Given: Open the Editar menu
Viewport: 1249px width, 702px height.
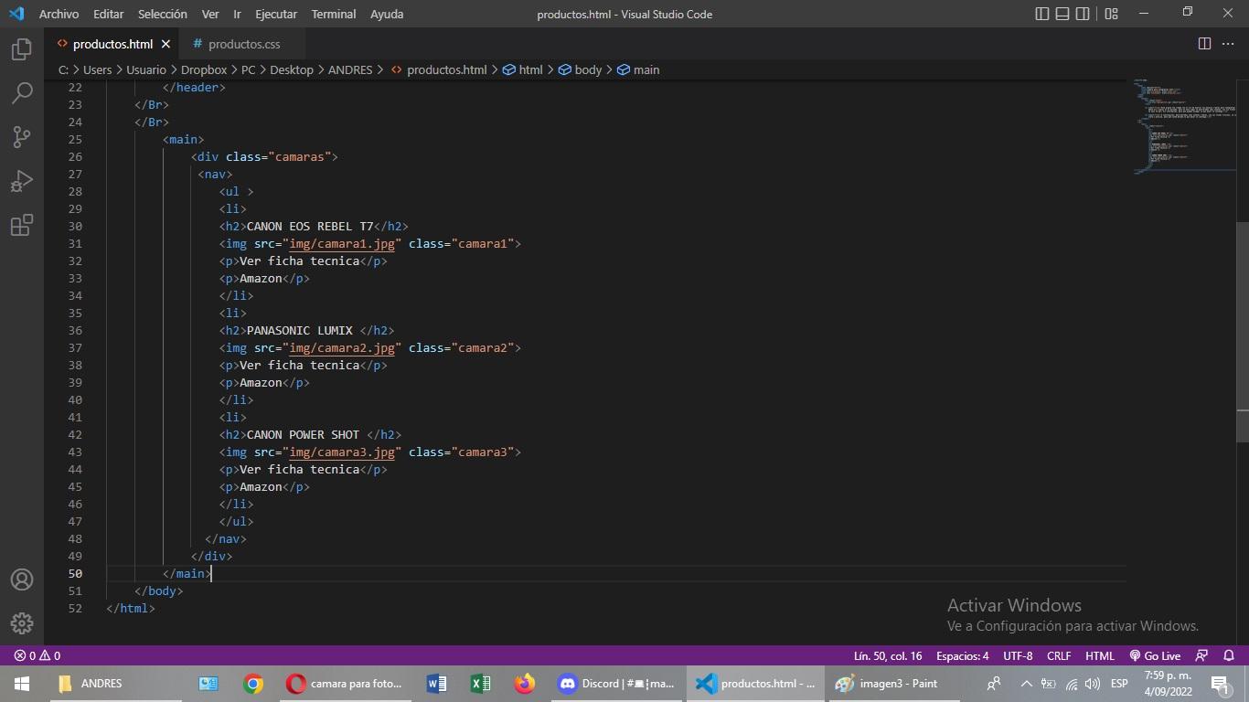Looking at the screenshot, I should (109, 14).
